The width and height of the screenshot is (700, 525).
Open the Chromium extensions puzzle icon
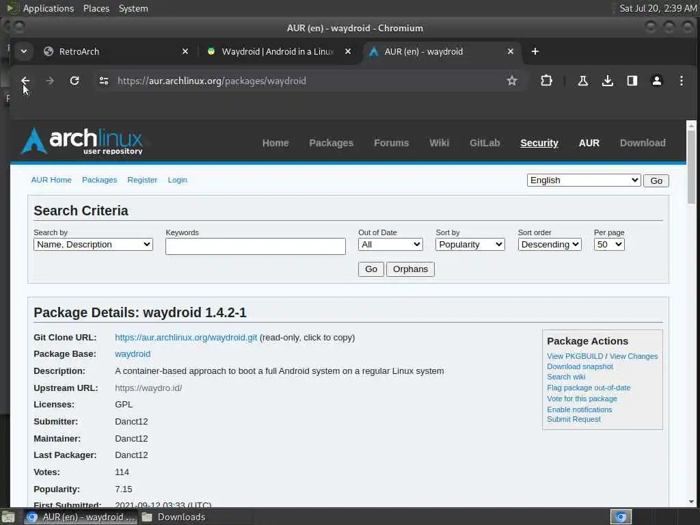click(x=546, y=81)
